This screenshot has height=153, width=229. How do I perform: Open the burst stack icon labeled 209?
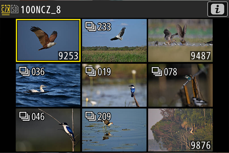point(90,116)
